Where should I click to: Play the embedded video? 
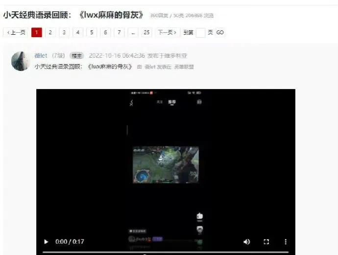(x=46, y=242)
